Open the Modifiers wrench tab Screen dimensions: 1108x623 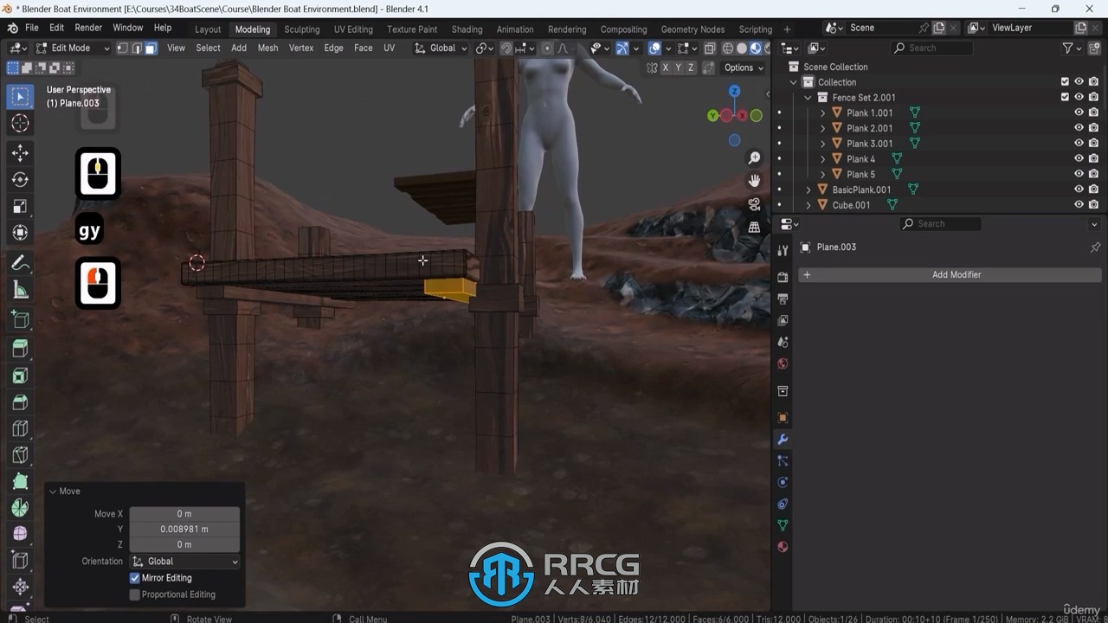[x=783, y=439]
